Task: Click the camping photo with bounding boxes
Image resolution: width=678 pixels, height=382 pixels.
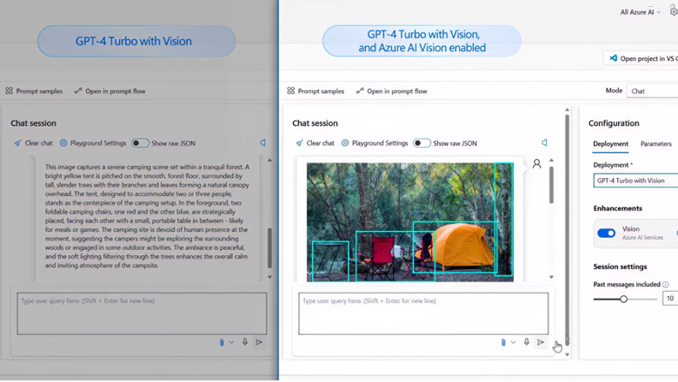Action: point(410,222)
